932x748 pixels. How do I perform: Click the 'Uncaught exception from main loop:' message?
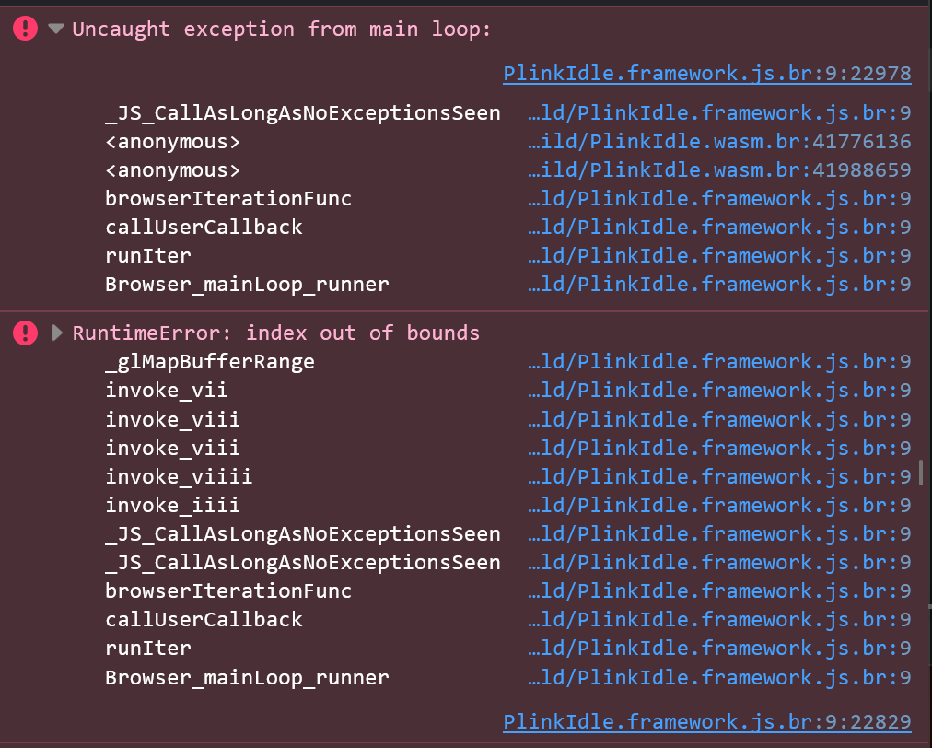[x=282, y=29]
